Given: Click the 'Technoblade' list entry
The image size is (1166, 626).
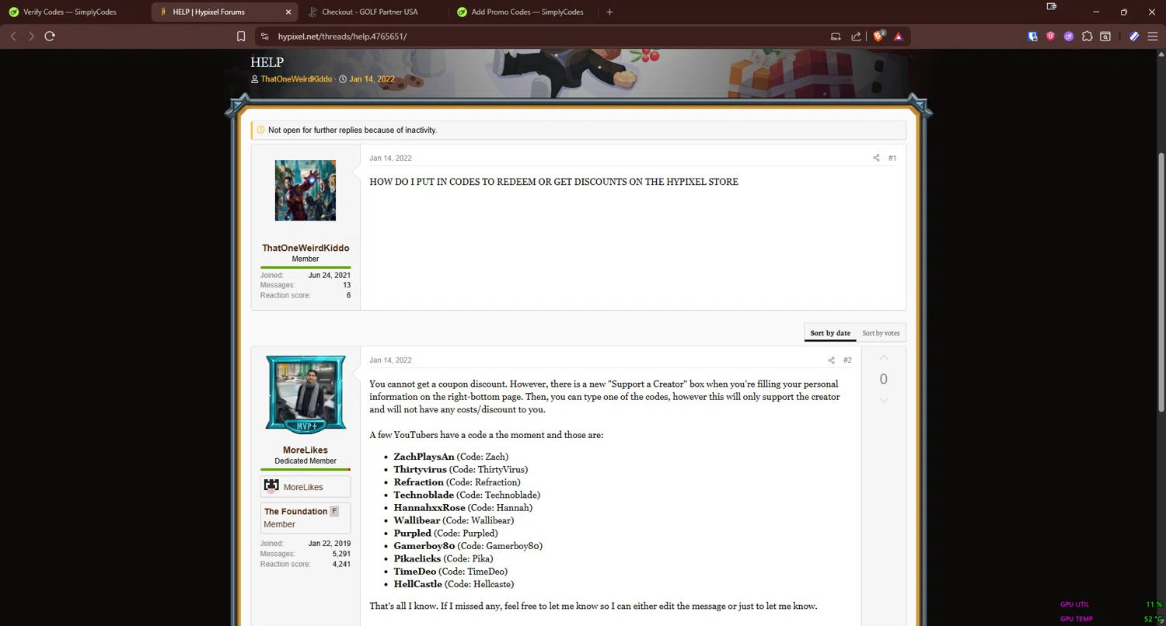Looking at the screenshot, I should (x=466, y=495).
